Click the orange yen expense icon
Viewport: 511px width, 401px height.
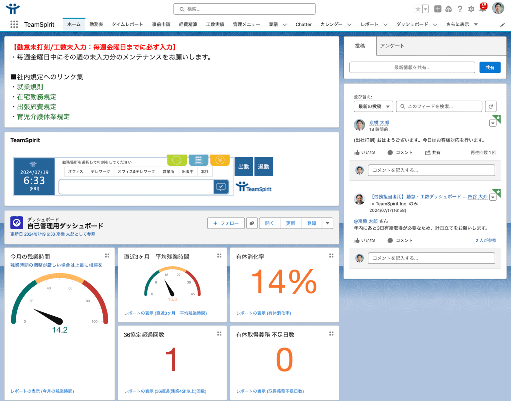(x=220, y=160)
